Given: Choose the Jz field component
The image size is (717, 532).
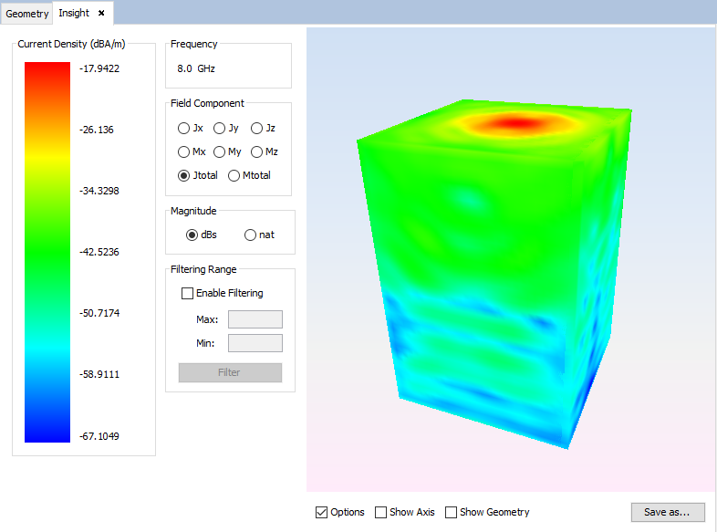Looking at the screenshot, I should click(x=257, y=129).
